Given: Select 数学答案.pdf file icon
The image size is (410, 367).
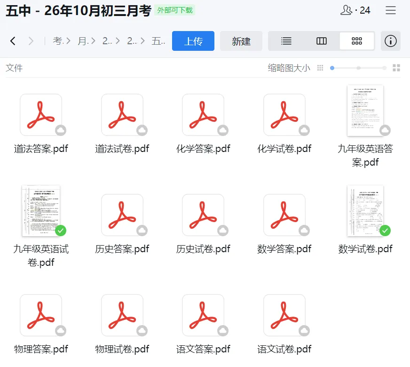Looking at the screenshot, I should click(284, 215).
